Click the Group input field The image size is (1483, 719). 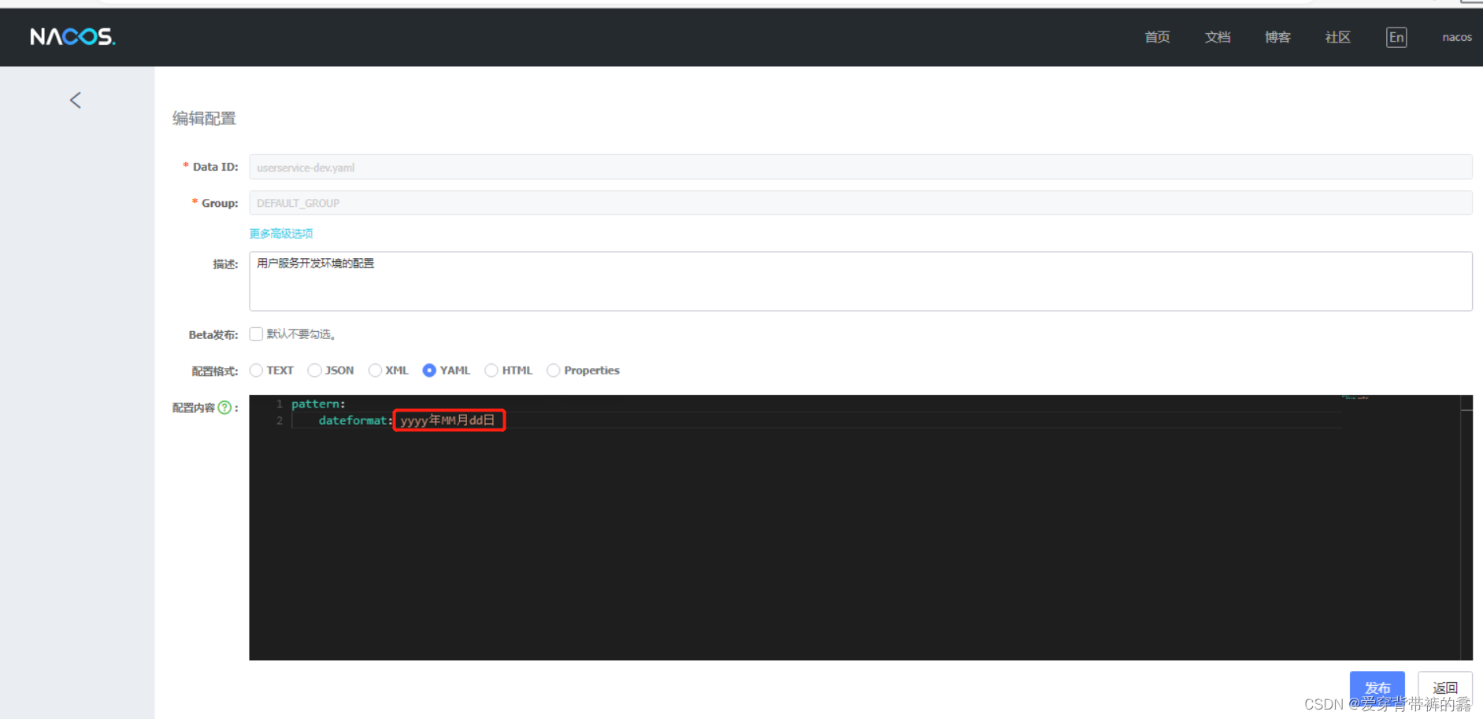click(860, 203)
